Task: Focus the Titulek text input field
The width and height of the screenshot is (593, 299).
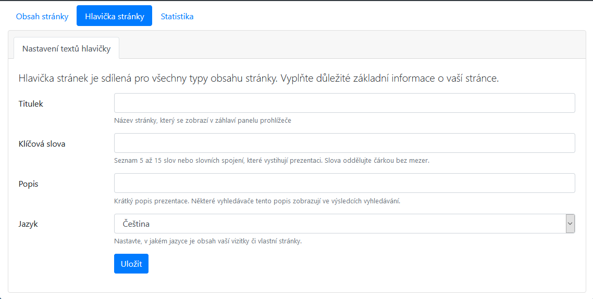Action: (x=344, y=103)
